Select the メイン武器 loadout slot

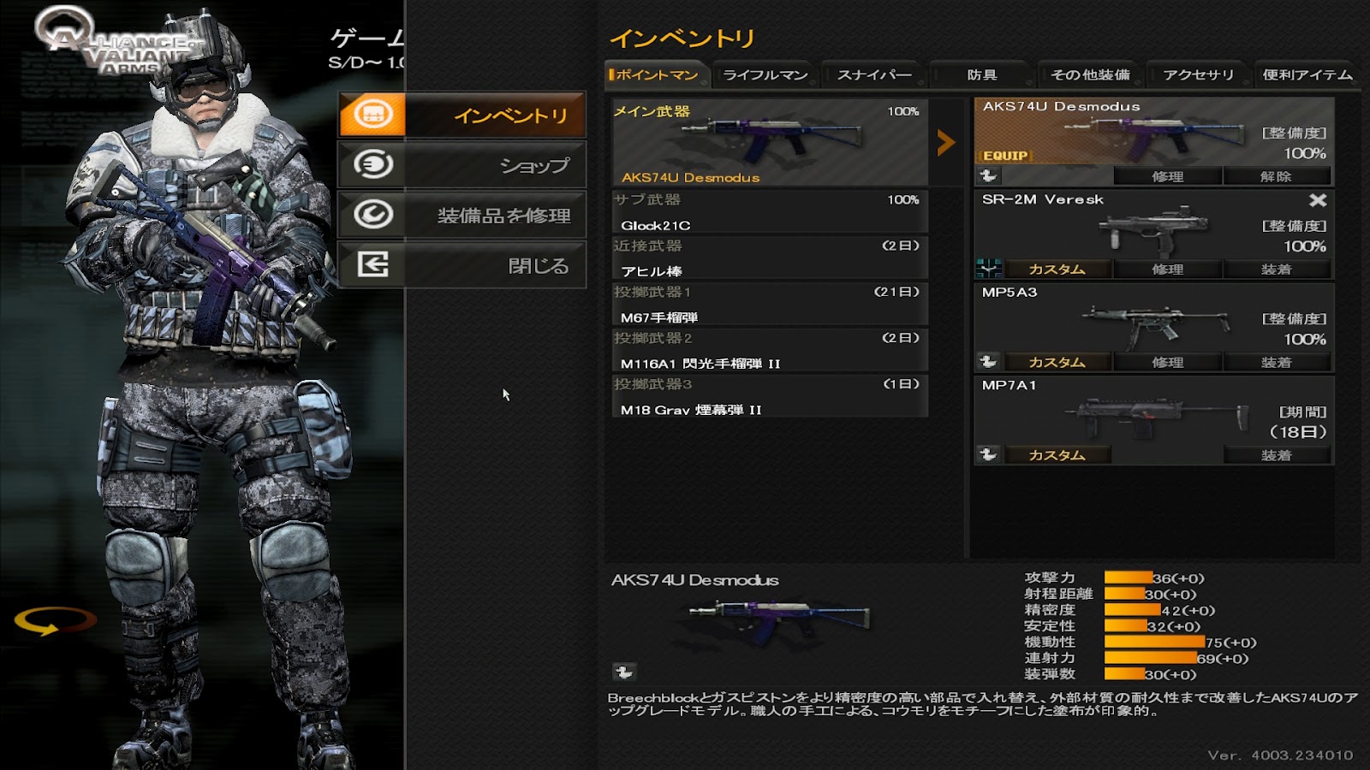pyautogui.click(x=770, y=142)
